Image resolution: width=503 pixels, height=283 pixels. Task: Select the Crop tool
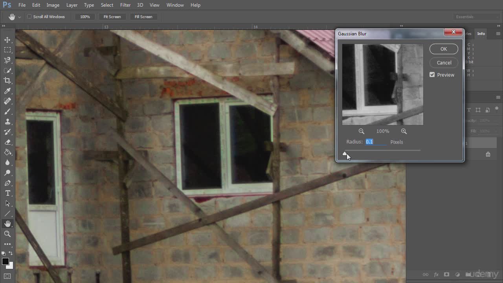point(7,81)
